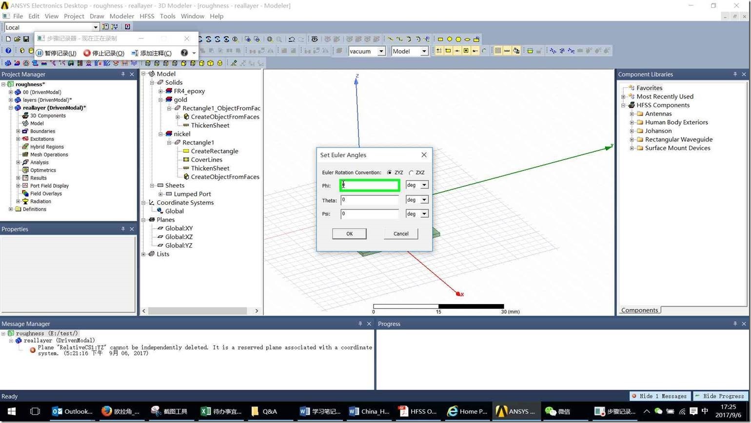
Task: Select the CreateRectangle operation in model tree
Action: (x=215, y=151)
